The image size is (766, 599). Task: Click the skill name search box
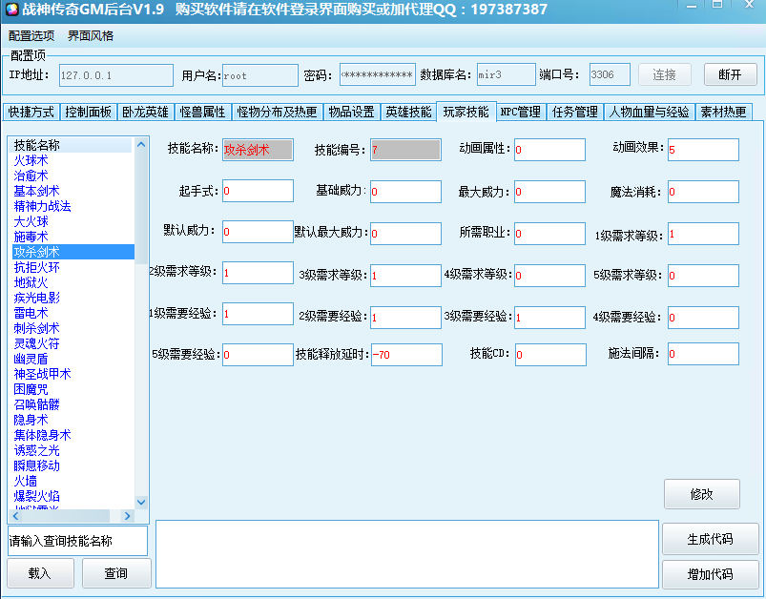(77, 541)
